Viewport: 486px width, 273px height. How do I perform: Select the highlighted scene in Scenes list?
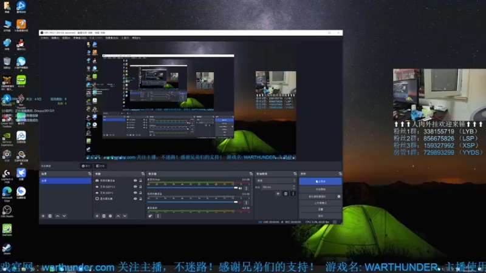(x=66, y=180)
